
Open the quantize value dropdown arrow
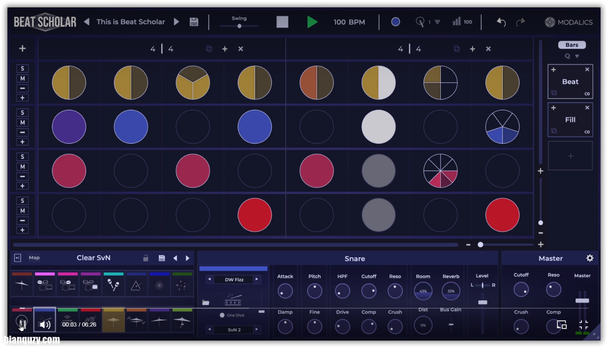pos(437,22)
